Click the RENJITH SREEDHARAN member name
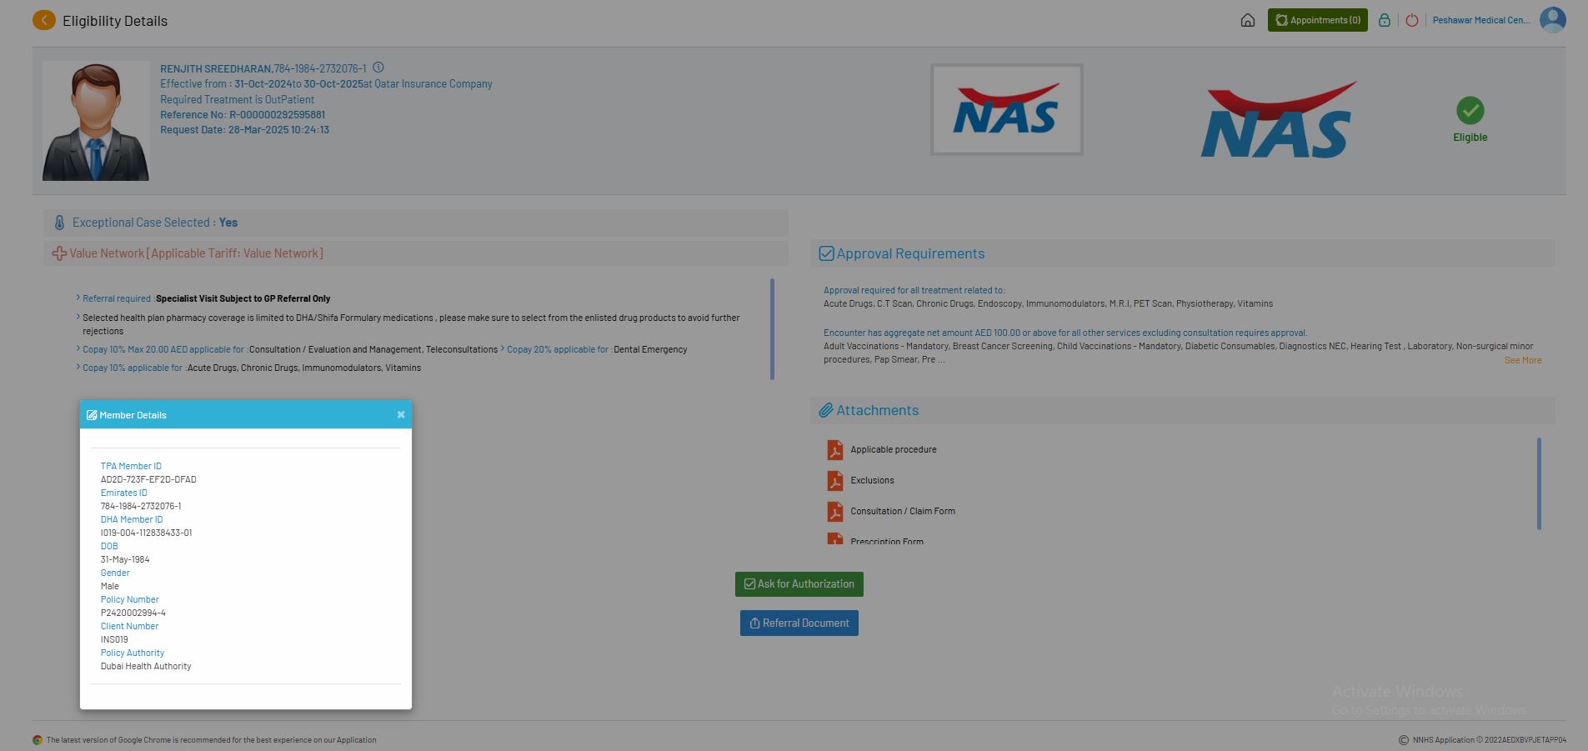Viewport: 1588px width, 751px height. [x=216, y=69]
